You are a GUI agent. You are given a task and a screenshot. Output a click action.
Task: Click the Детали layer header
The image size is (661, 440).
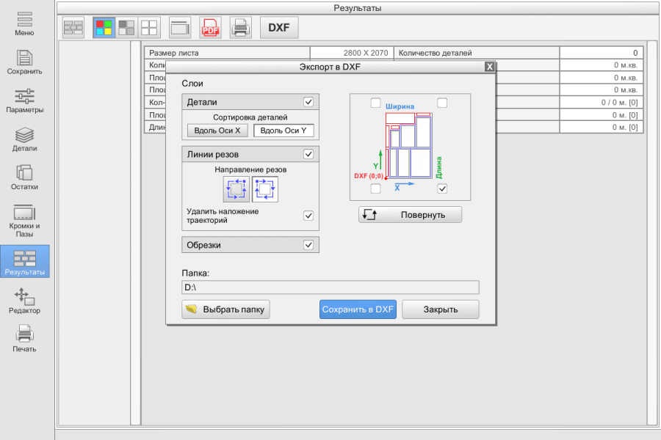pos(250,102)
